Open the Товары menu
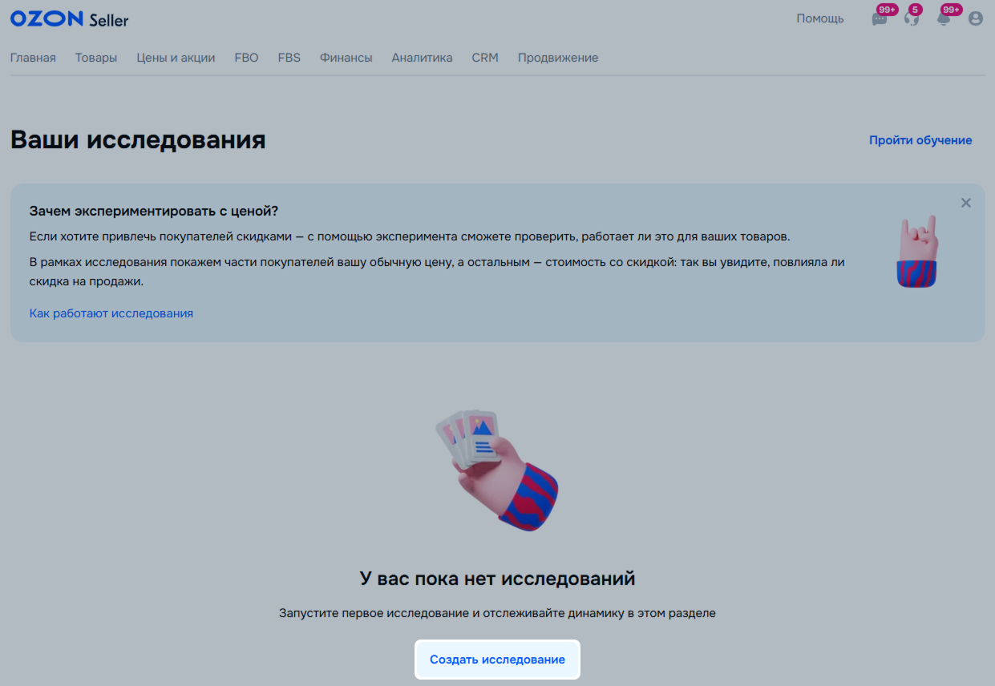 point(96,58)
